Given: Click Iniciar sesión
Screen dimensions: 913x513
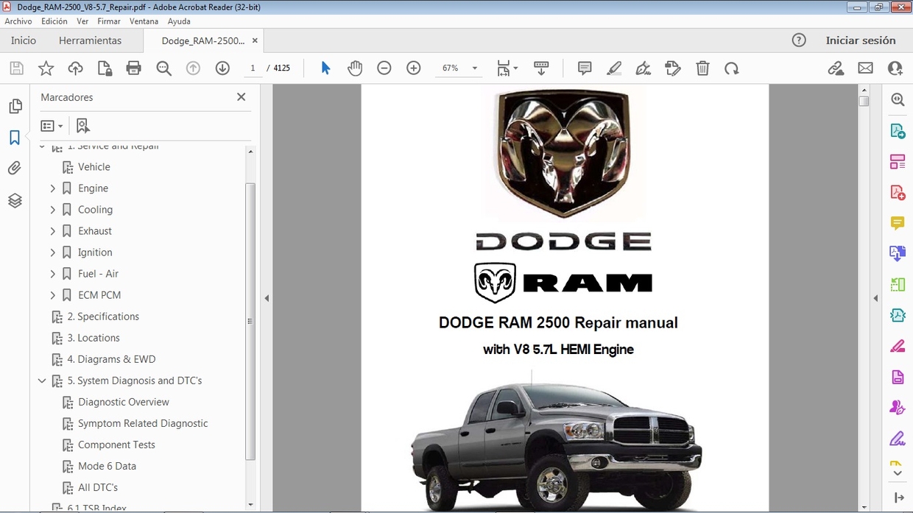Looking at the screenshot, I should [x=861, y=40].
